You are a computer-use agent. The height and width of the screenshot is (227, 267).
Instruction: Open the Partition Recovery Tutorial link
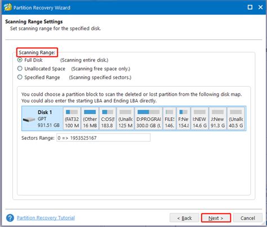(x=46, y=218)
